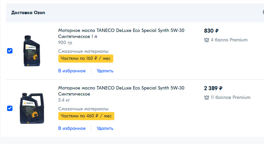Open Смазочные материалы category under 900 гр
Image resolution: width=264 pixels, height=144 pixels.
[83, 51]
